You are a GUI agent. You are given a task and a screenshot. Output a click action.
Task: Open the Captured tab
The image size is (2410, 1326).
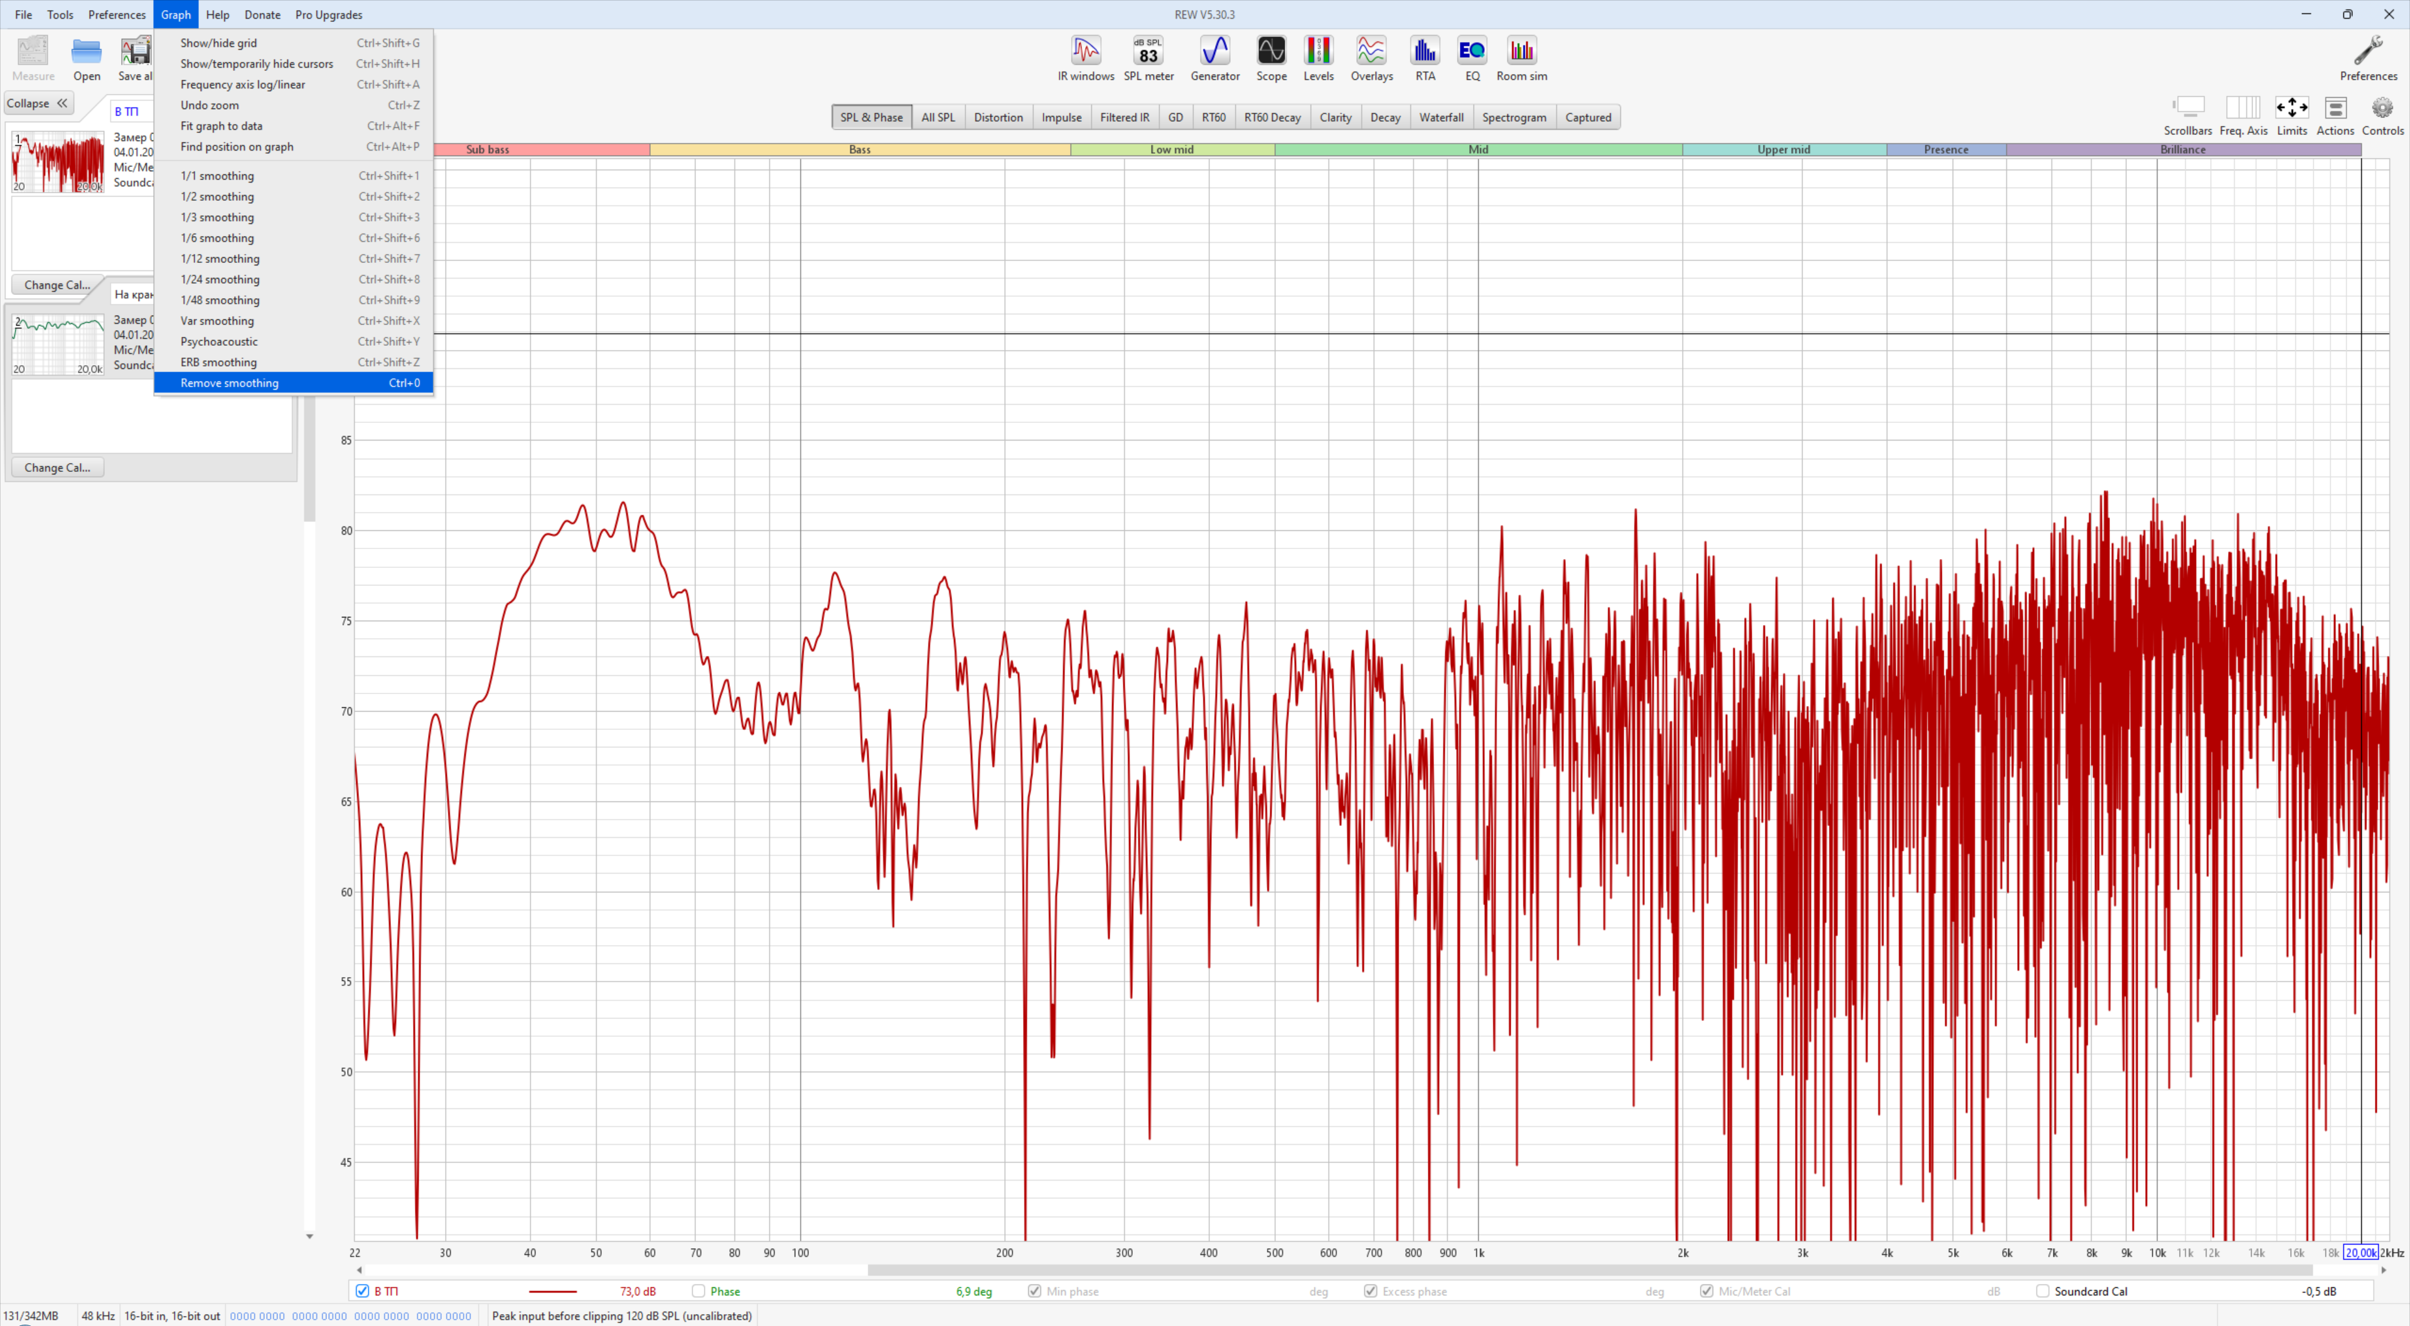coord(1588,117)
